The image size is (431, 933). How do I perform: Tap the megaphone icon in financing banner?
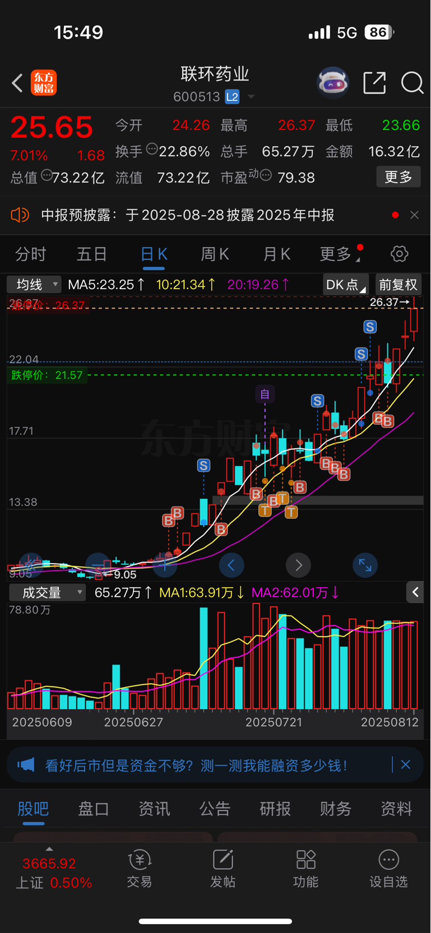click(26, 765)
